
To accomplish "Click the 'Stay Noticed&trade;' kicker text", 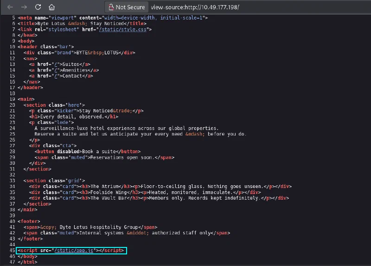I will (106, 110).
